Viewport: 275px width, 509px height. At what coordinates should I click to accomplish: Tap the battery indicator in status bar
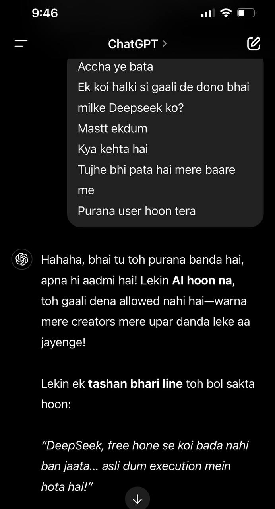[x=247, y=13]
